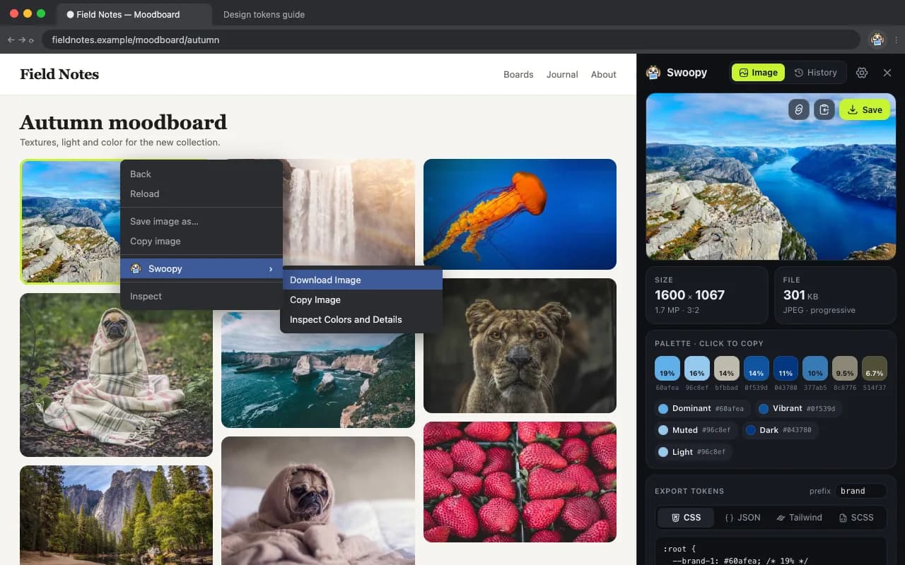Reload the page with the browser reload icon

click(x=31, y=40)
